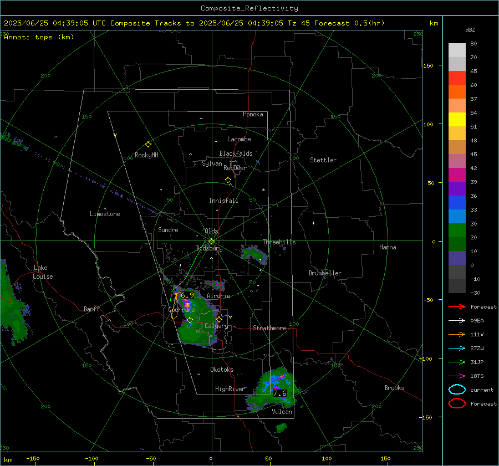Image resolution: width=499 pixels, height=466 pixels.
Task: Click the ThreeHills town label
Action: click(279, 242)
